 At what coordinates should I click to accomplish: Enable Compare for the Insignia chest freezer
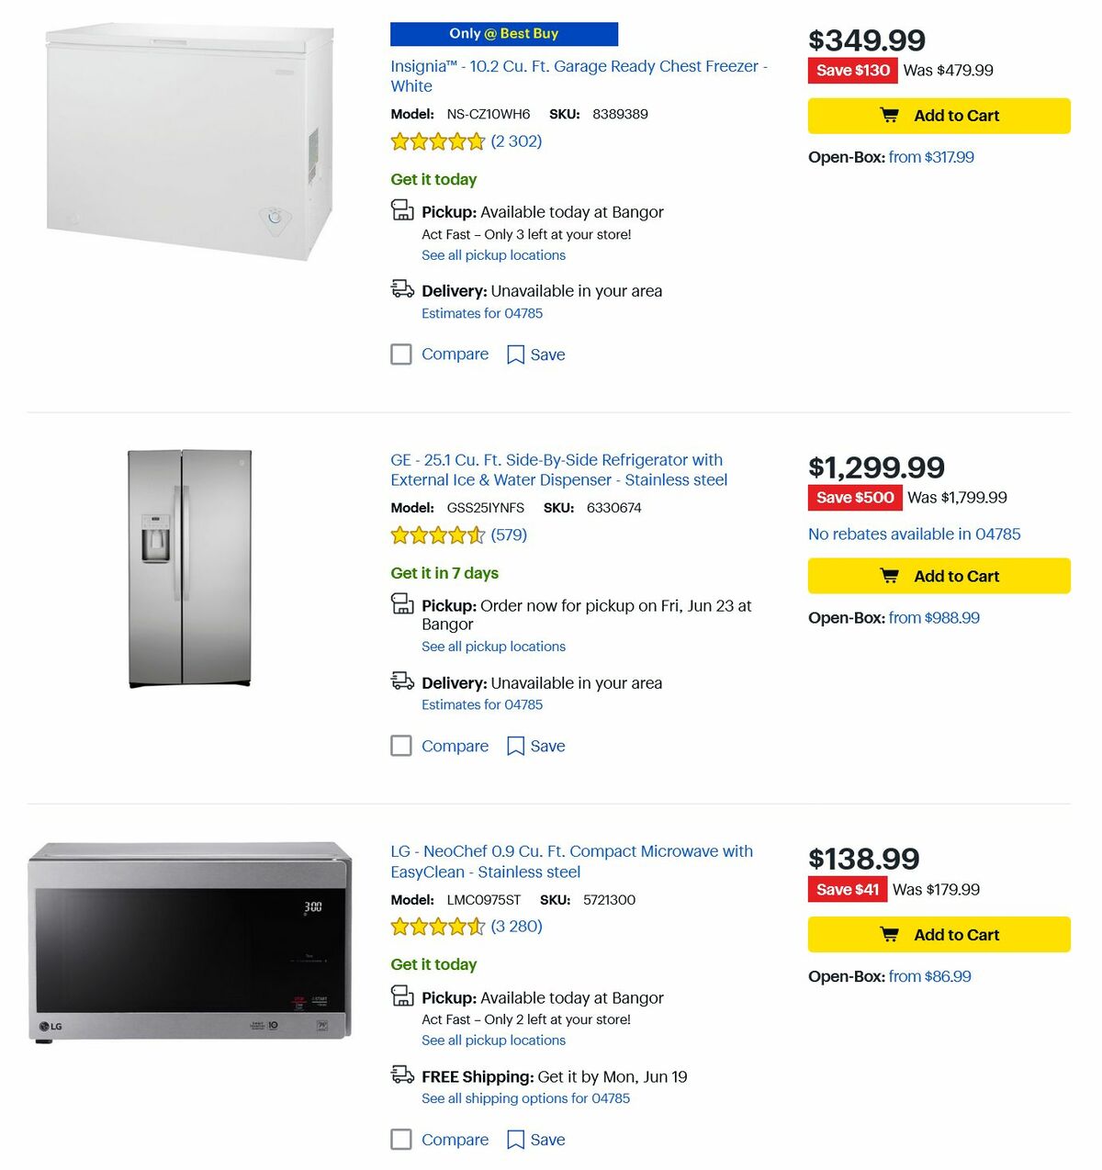pos(401,354)
